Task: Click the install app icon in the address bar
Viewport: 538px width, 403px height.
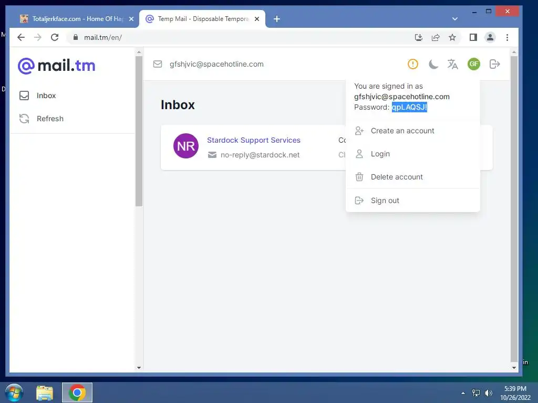Action: [x=419, y=37]
